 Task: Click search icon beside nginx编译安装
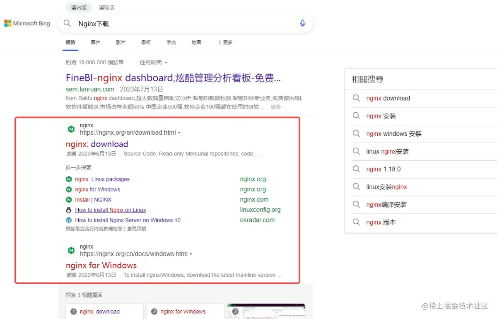pyautogui.click(x=356, y=204)
